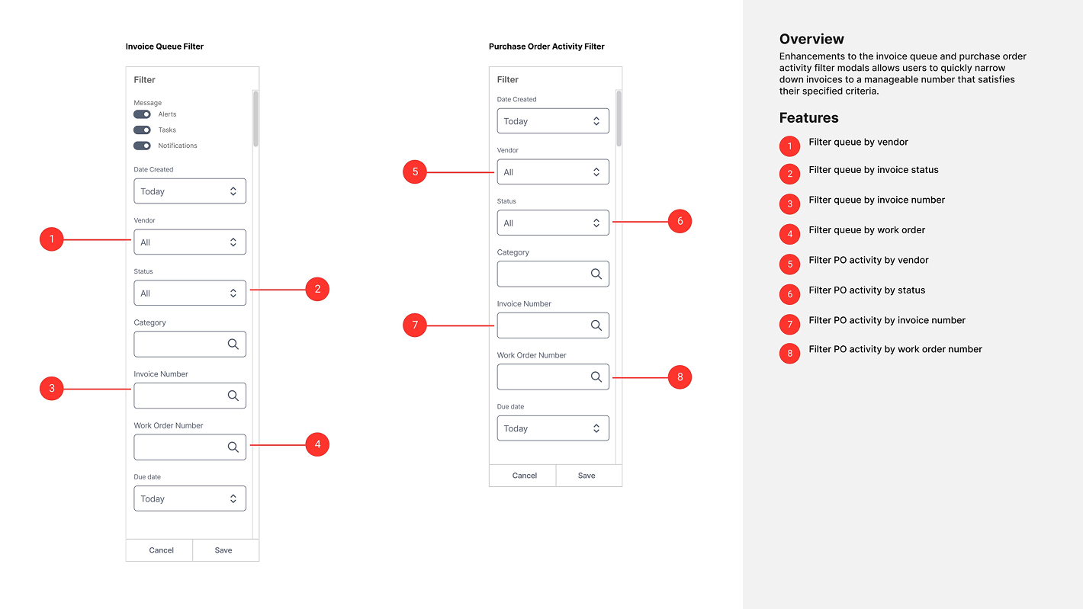This screenshot has width=1083, height=609.
Task: Expand Status dropdown in Purchase Order Activity Filter
Action: pyautogui.click(x=553, y=223)
